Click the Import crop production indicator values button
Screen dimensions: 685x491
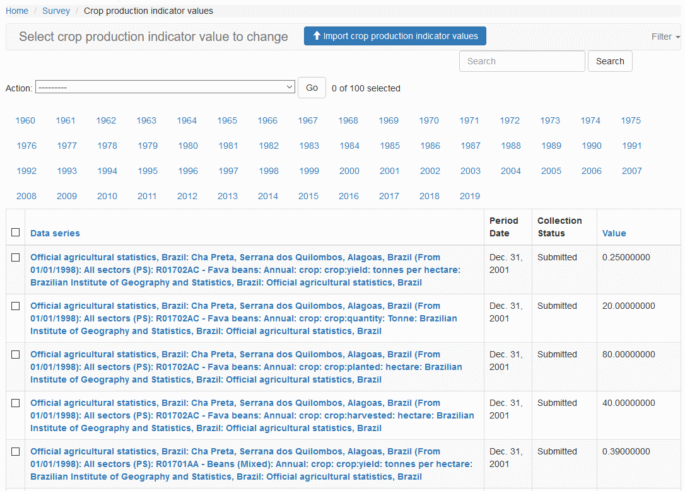(x=395, y=36)
